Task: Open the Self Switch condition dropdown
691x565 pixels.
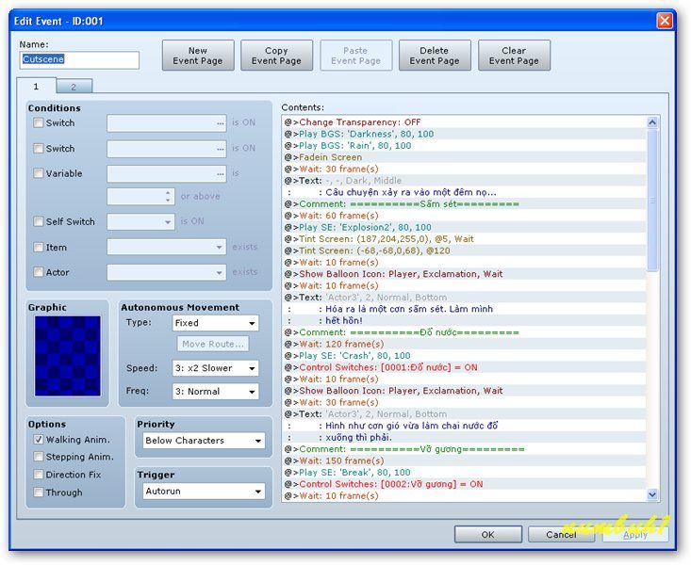Action: tap(140, 221)
